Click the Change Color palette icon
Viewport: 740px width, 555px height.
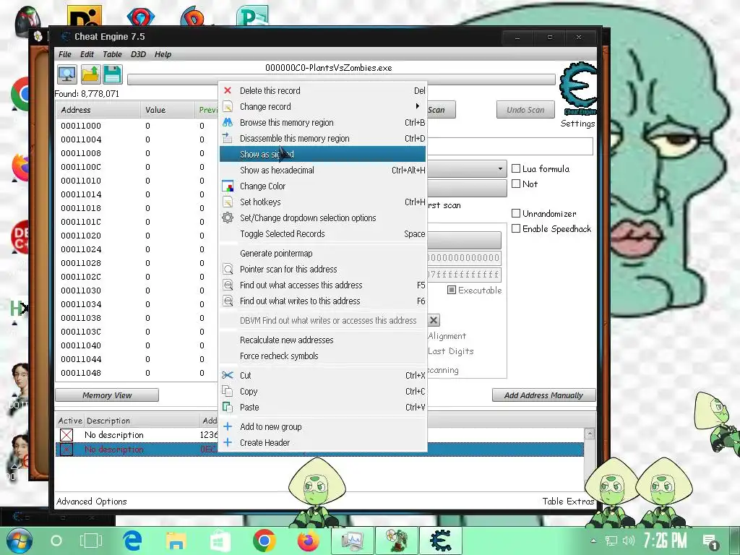coord(228,186)
